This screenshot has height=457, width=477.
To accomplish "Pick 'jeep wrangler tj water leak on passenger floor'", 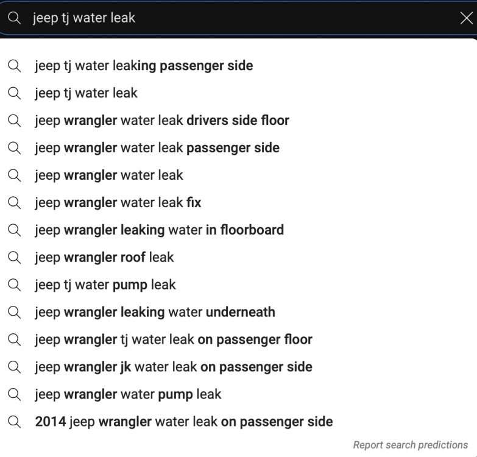I will click(173, 339).
